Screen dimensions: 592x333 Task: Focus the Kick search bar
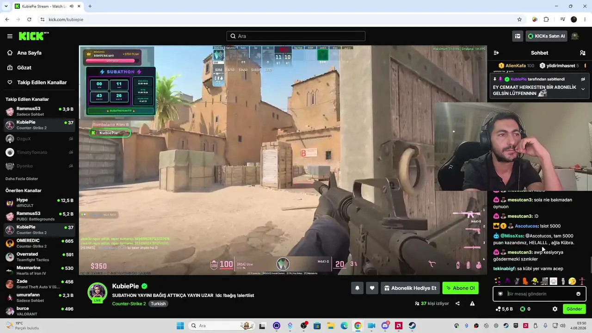(x=296, y=36)
